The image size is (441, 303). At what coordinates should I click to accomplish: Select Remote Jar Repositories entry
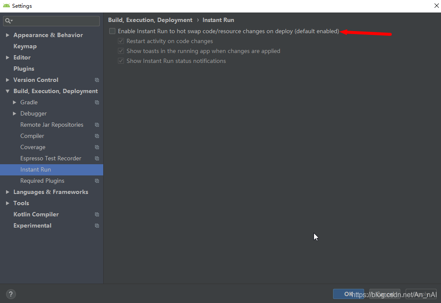(52, 125)
